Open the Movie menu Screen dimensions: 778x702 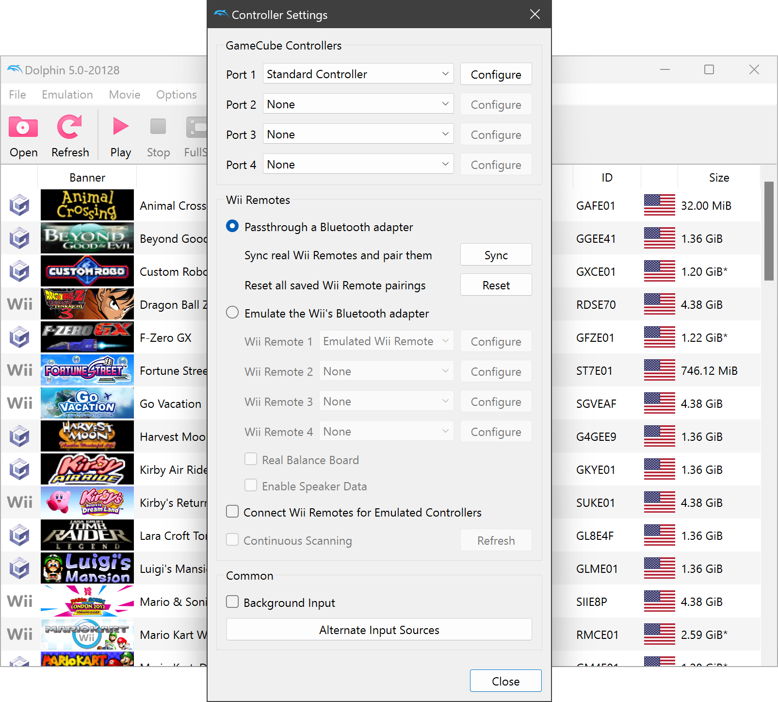tap(125, 95)
